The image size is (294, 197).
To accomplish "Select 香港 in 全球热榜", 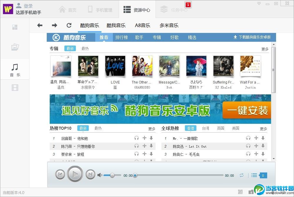I will (191, 128).
